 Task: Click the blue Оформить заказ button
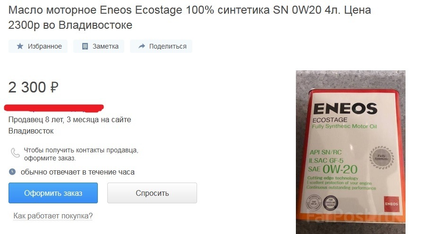[x=53, y=193]
